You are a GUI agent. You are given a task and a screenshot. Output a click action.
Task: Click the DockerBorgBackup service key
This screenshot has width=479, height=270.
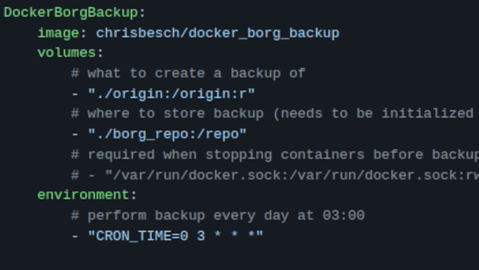point(71,13)
